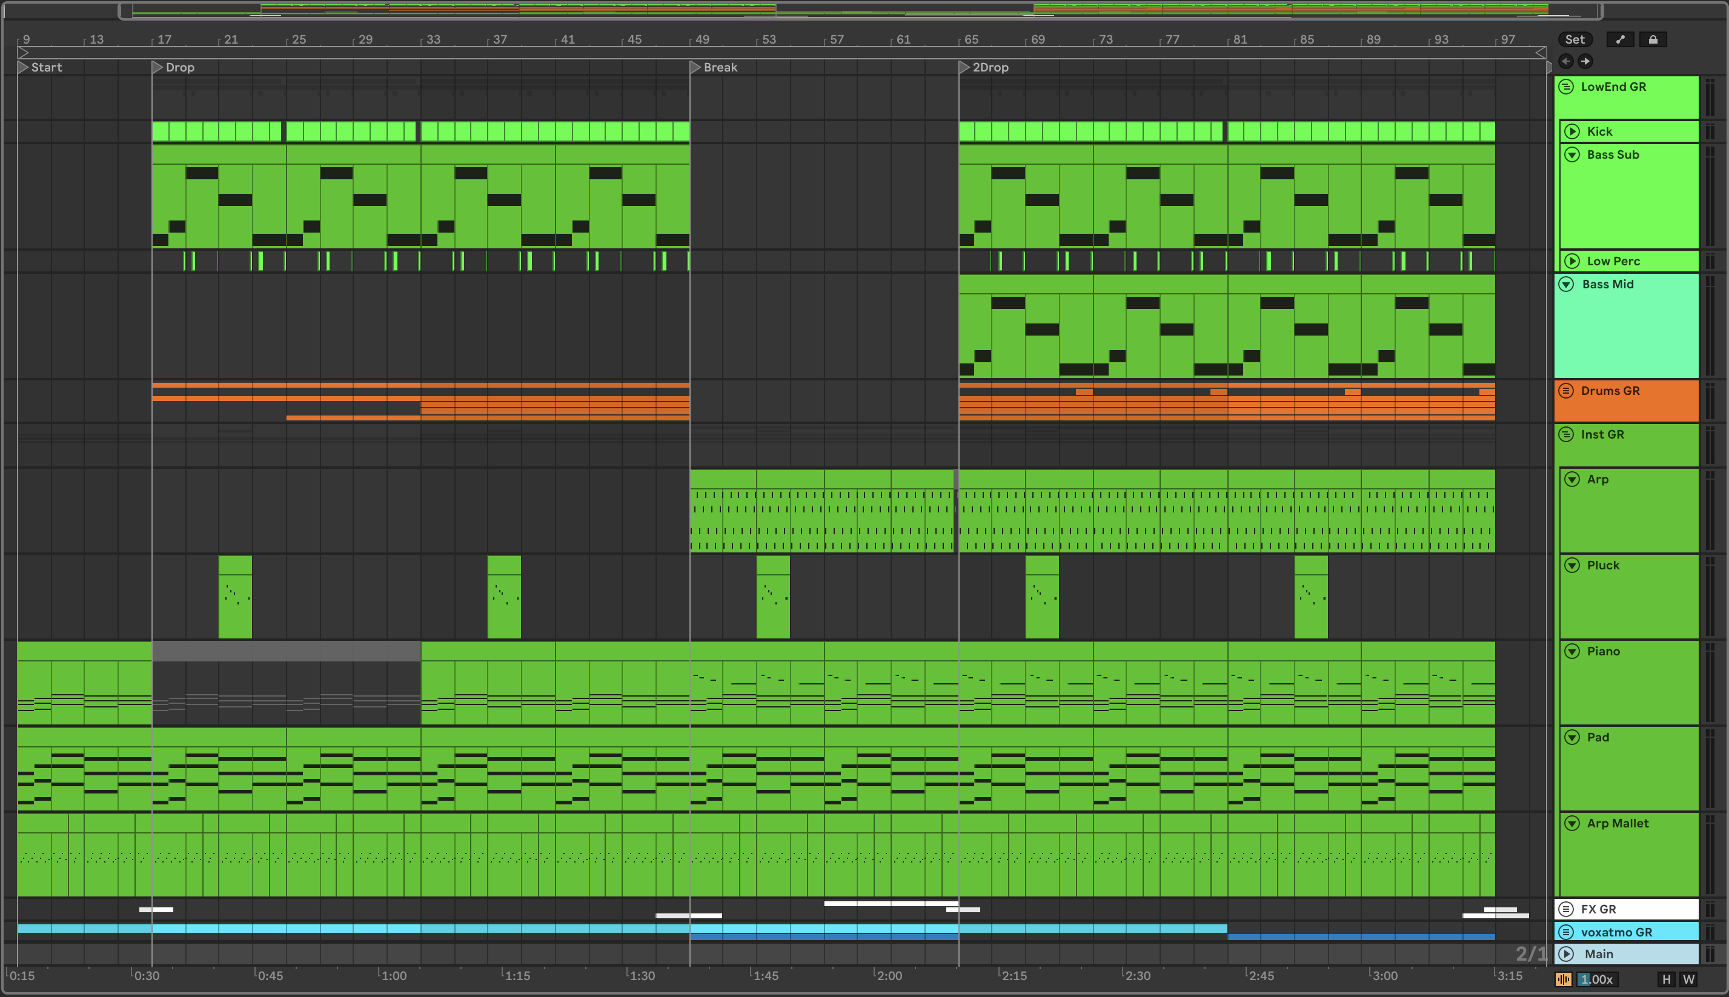Unfold LowEnd GR group icon
This screenshot has width=1729, height=997.
[x=1566, y=87]
